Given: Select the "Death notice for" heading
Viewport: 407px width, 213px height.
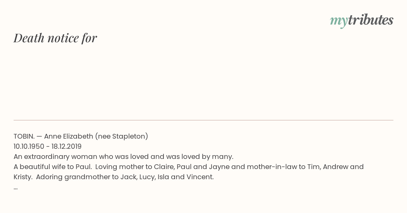Looking at the screenshot, I should click(55, 38).
